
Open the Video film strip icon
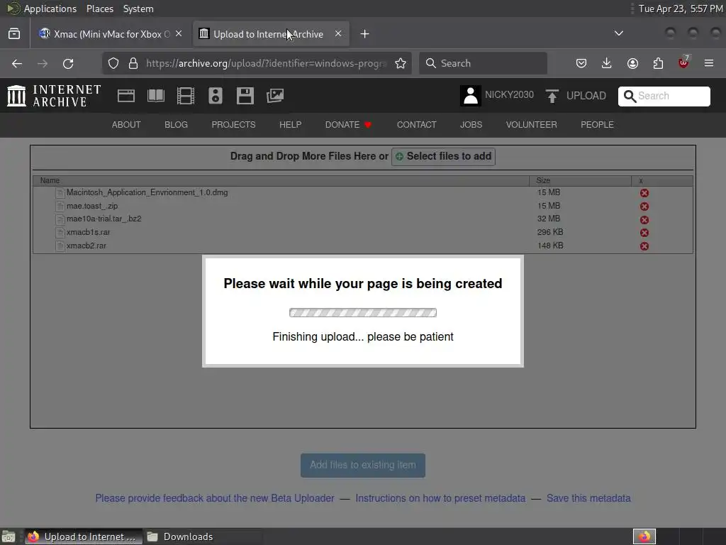186,96
